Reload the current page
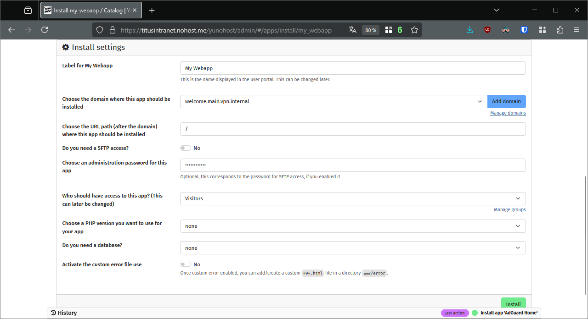This screenshot has height=319, width=588. point(45,30)
